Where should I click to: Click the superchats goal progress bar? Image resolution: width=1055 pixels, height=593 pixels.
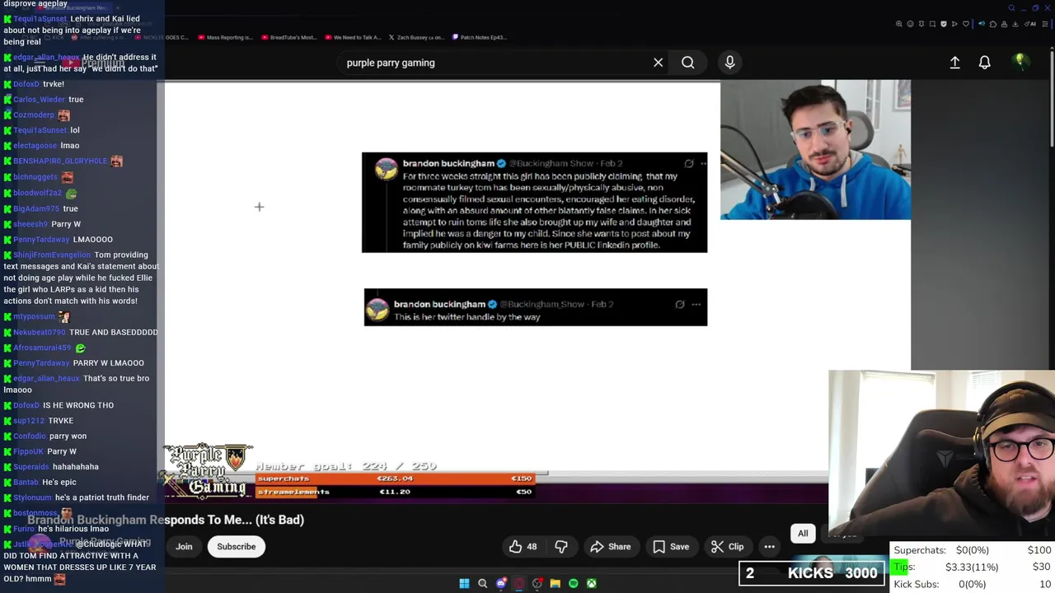coord(396,479)
